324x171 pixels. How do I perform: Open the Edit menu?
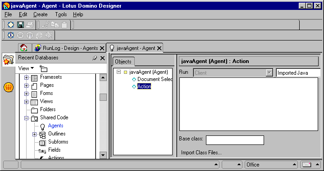click(23, 14)
